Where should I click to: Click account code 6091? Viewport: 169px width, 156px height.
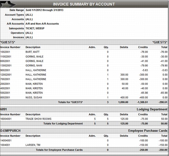(4, 109)
